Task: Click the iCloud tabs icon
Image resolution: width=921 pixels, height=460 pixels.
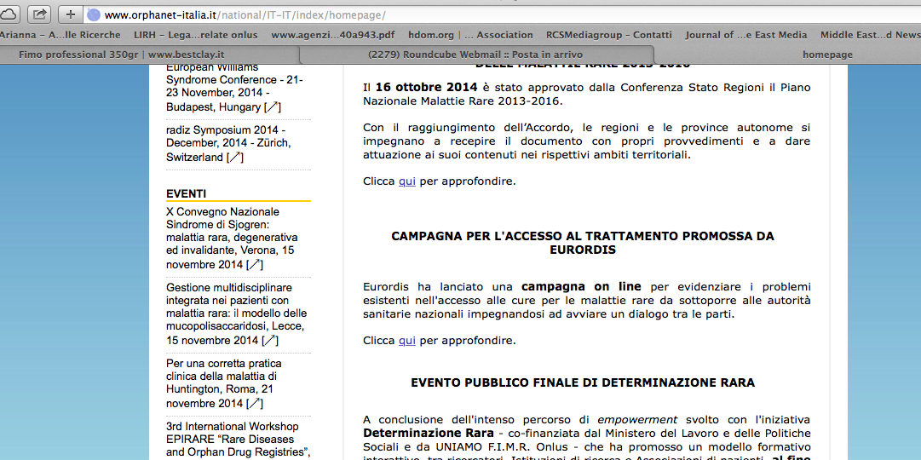Action: click(9, 14)
